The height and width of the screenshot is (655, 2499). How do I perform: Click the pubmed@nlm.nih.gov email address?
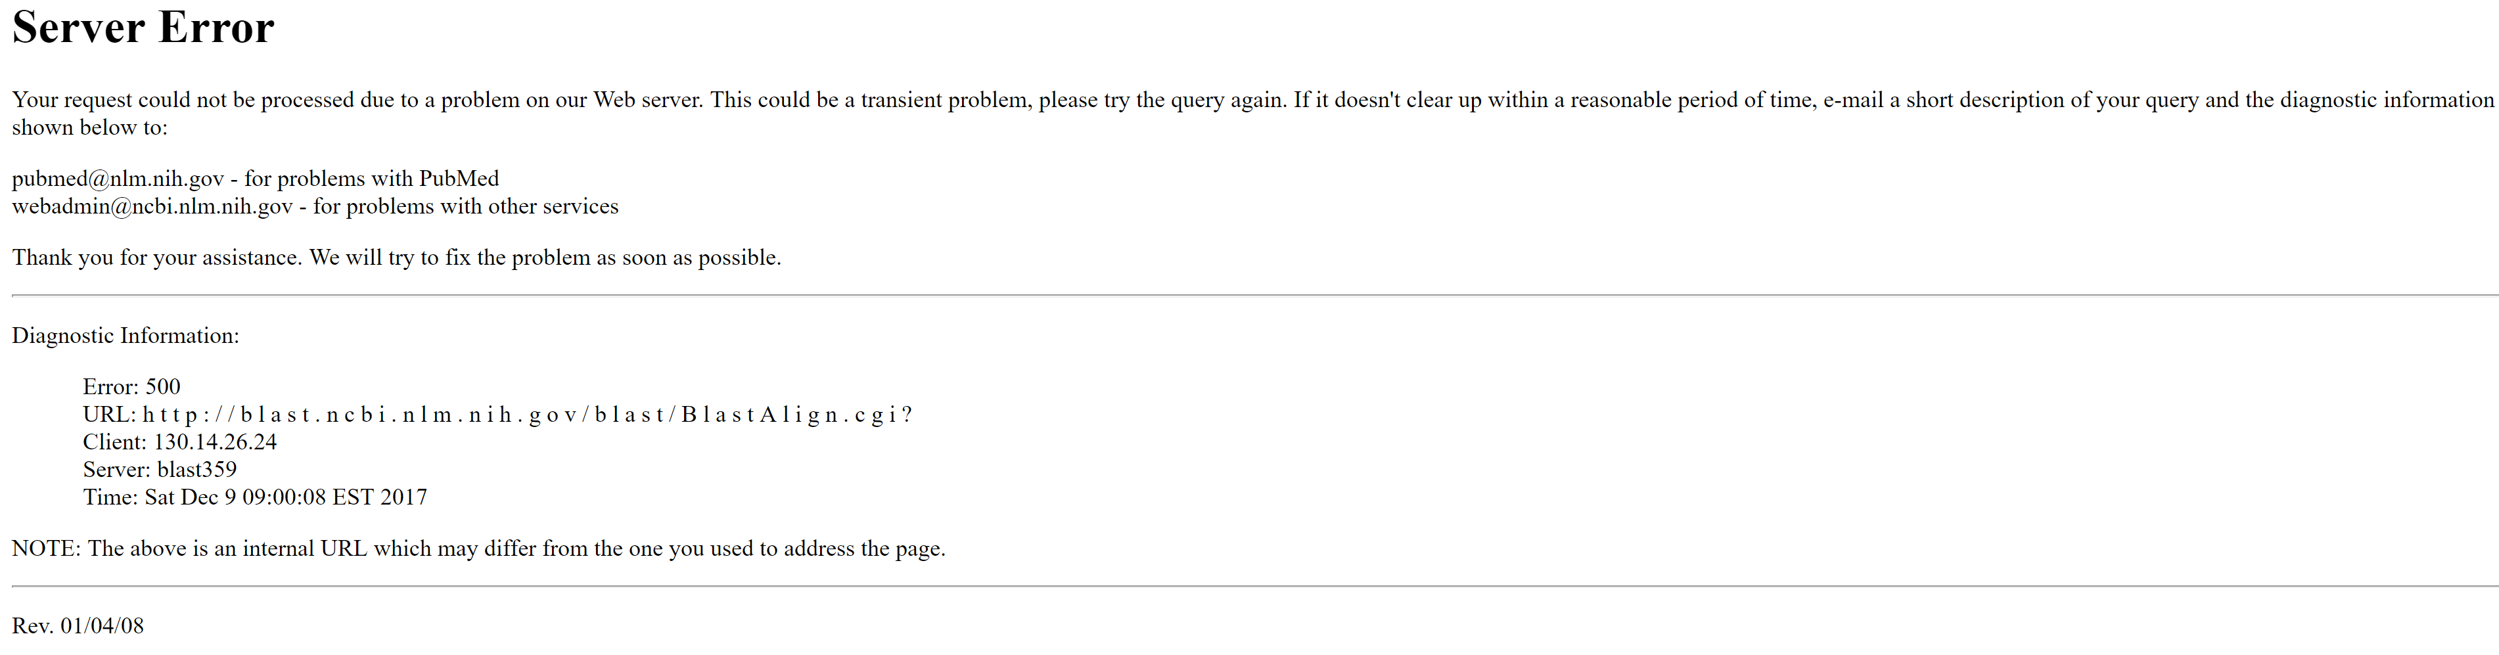118,179
